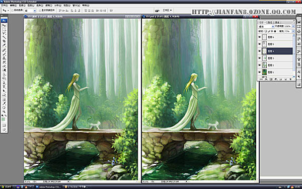
Task: Change the screen mode from the toolbox
Action: [x=4, y=131]
